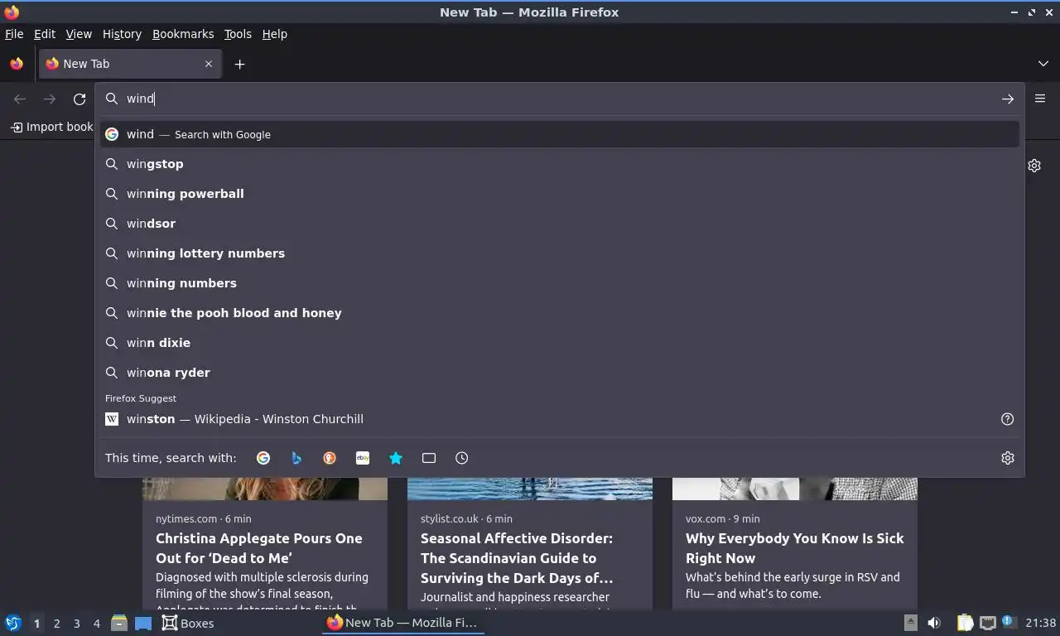Viewport: 1060px width, 636px height.
Task: Open Christina Applegate nytimes article
Action: point(258,548)
